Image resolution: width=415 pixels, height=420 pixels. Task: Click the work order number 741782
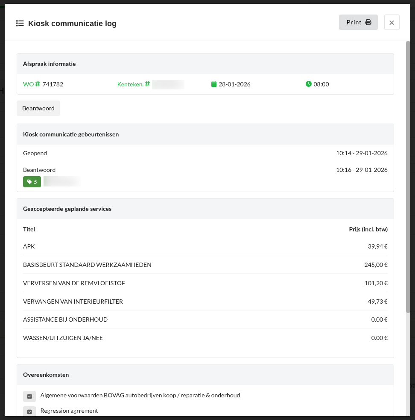pyautogui.click(x=53, y=84)
